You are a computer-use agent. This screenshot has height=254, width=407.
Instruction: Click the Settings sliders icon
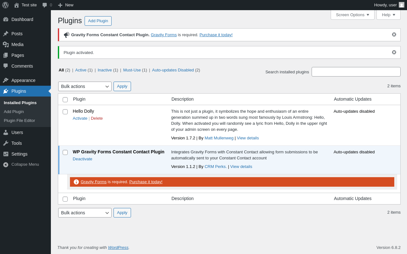(6, 154)
